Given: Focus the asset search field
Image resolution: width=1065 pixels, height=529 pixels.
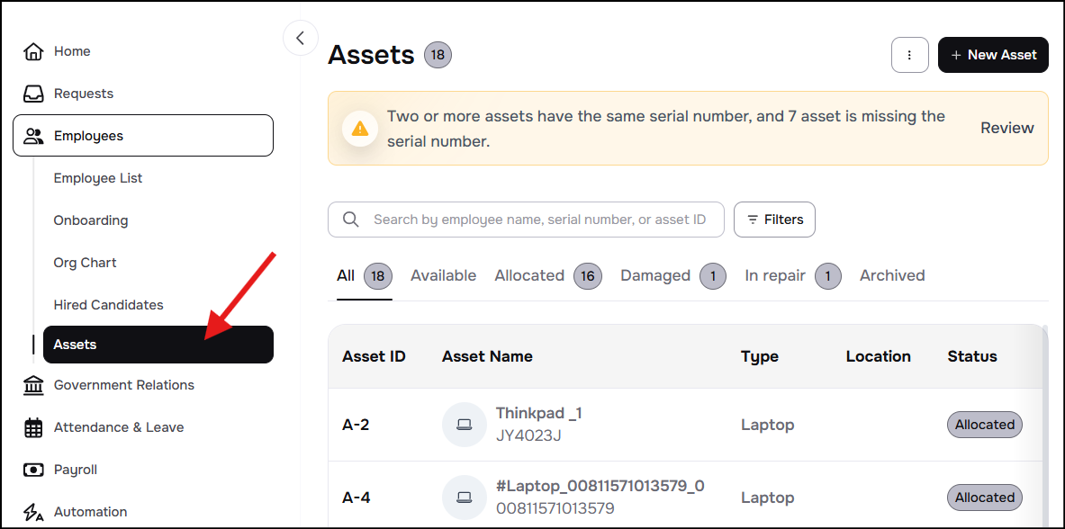Looking at the screenshot, I should click(x=538, y=220).
